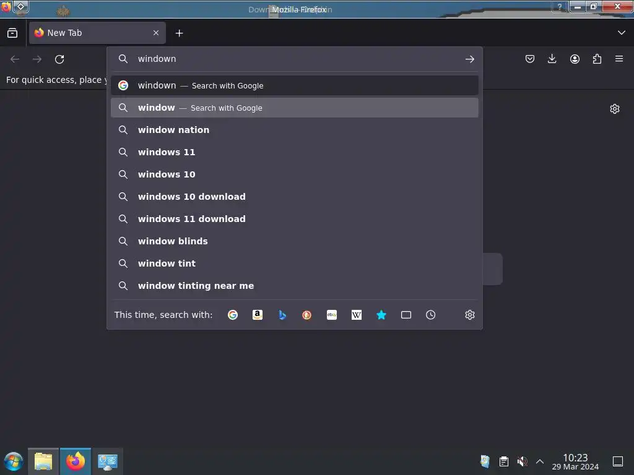Close the New Tab tab

point(156,33)
